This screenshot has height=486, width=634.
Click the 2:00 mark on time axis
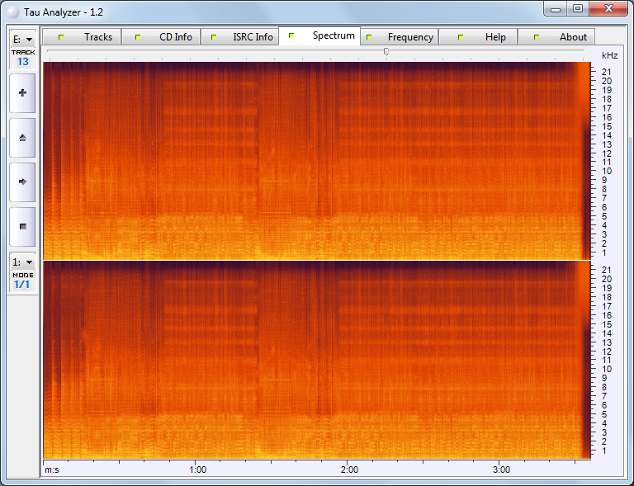pyautogui.click(x=349, y=469)
